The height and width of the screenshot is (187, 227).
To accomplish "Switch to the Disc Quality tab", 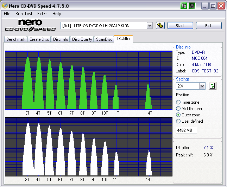I will pos(82,39).
